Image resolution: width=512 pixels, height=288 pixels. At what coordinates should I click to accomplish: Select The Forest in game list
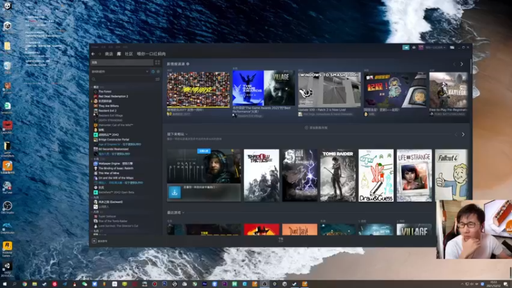(x=105, y=92)
